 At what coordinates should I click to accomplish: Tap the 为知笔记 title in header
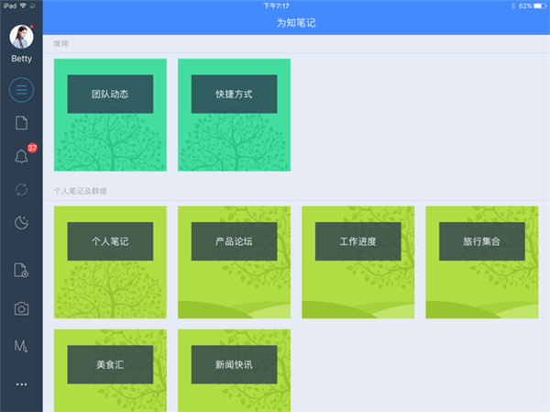(x=296, y=23)
